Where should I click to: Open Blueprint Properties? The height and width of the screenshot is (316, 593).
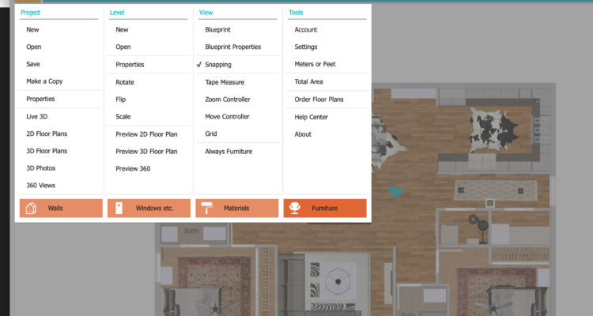pos(233,47)
